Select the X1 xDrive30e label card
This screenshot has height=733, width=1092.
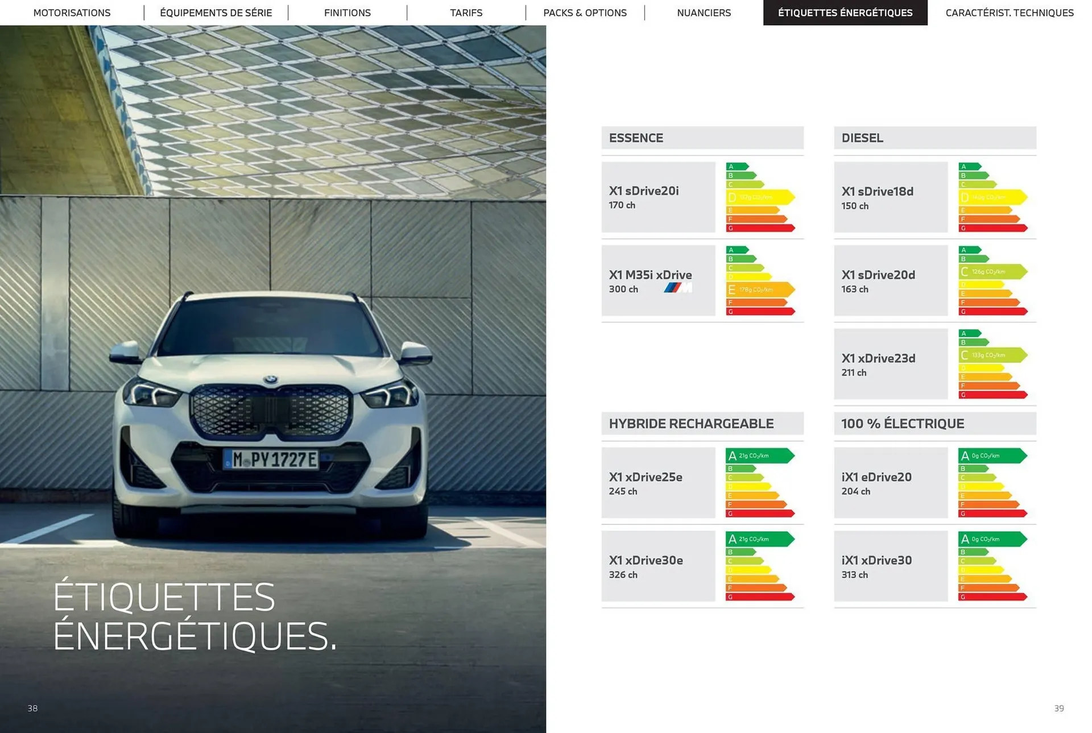658,566
